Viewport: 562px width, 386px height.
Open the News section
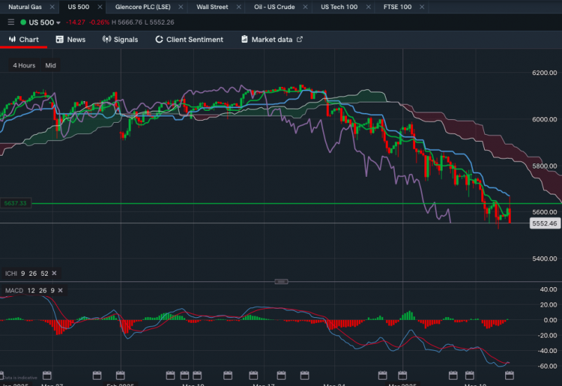tap(70, 39)
